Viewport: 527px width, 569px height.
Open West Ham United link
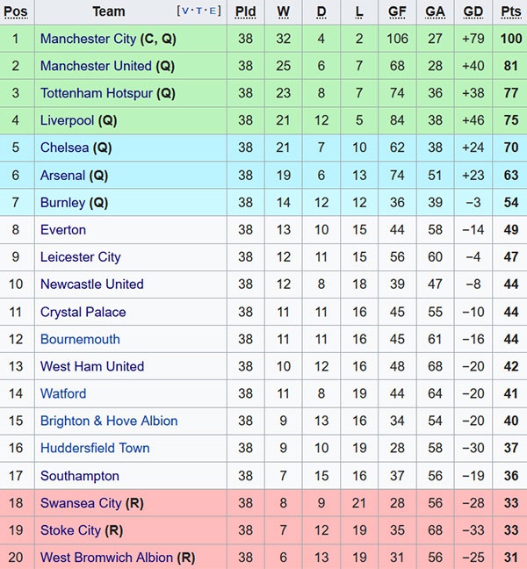pos(91,366)
